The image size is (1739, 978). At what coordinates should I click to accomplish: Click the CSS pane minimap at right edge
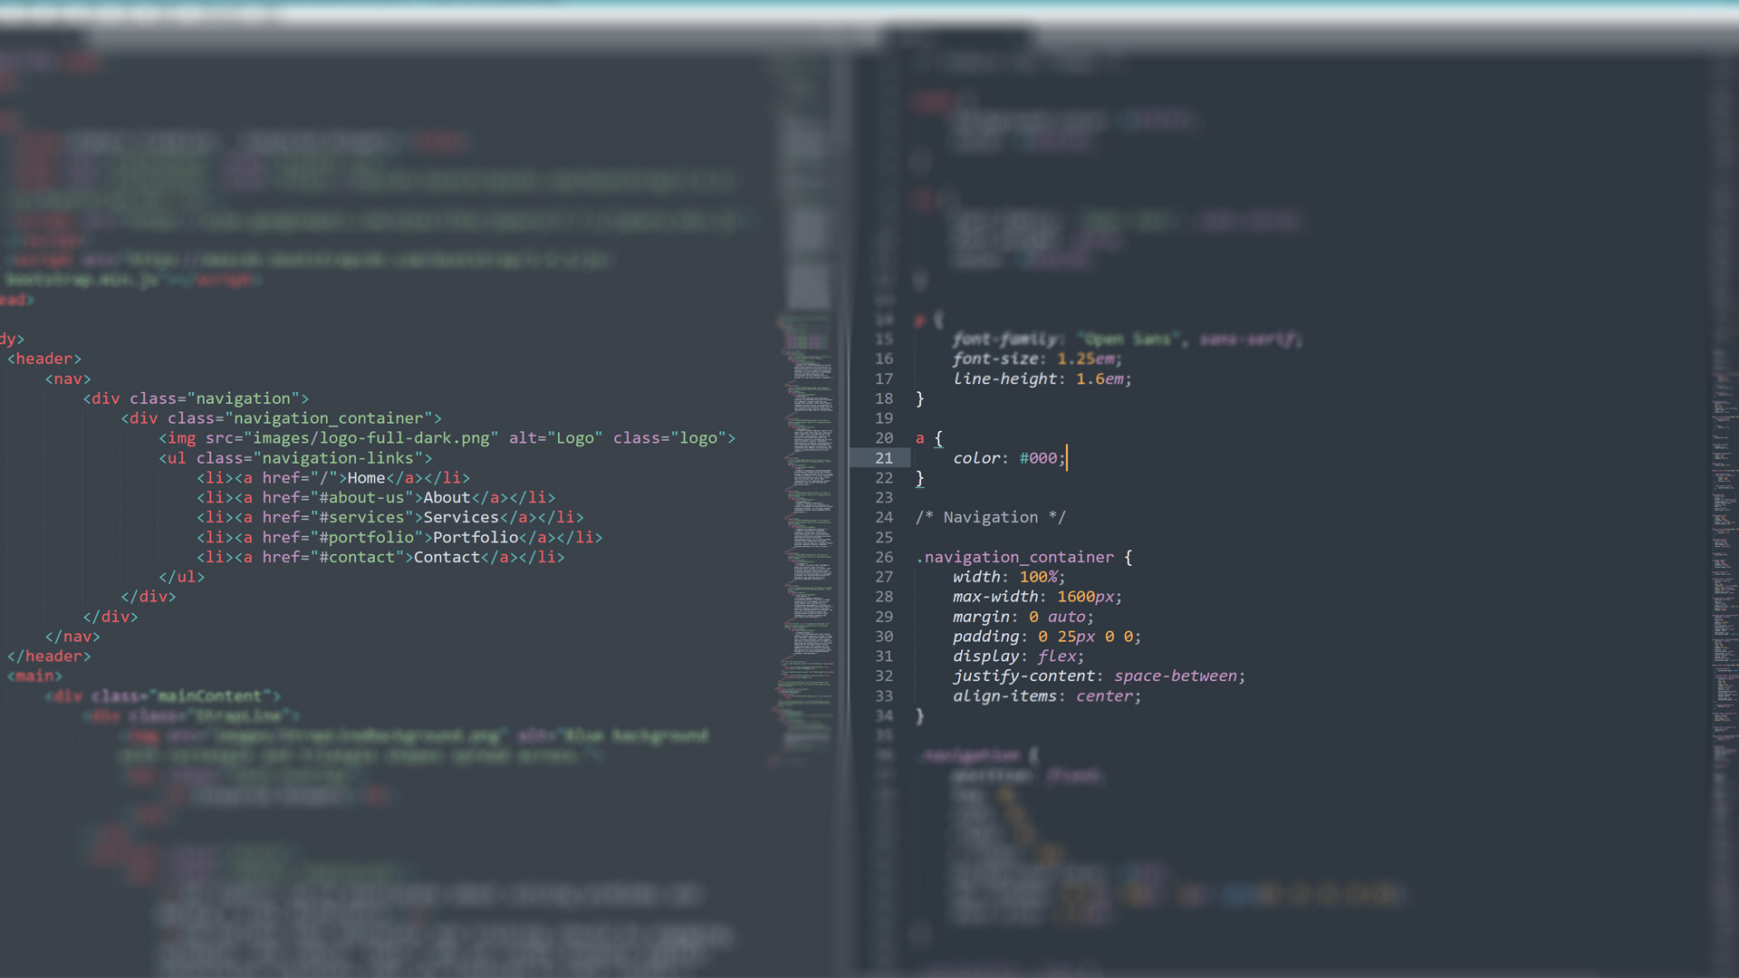[1723, 543]
